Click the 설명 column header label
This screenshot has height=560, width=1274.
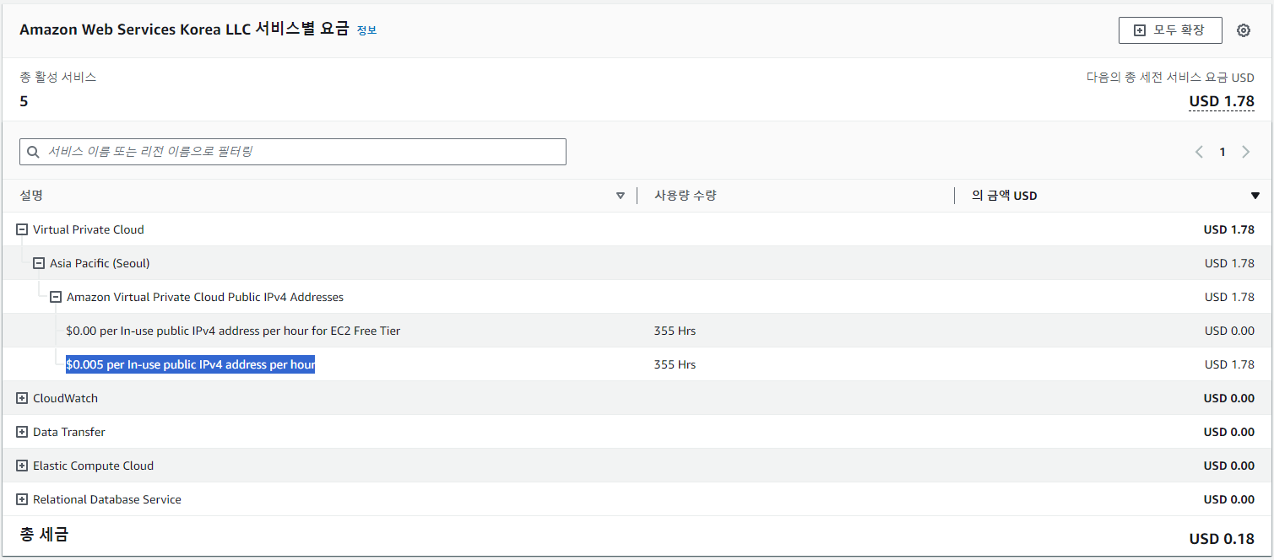point(31,196)
